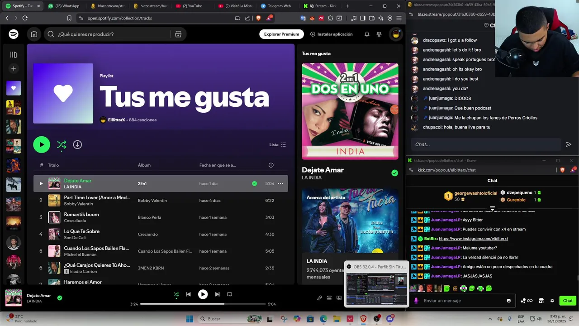Open the play queue icon in player bar
Image resolution: width=579 pixels, height=326 pixels.
coord(329,298)
